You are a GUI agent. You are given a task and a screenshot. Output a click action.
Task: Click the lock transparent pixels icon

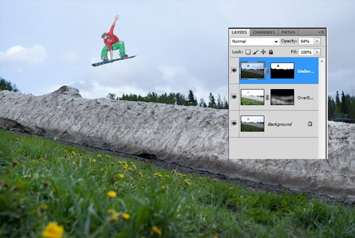tap(248, 52)
